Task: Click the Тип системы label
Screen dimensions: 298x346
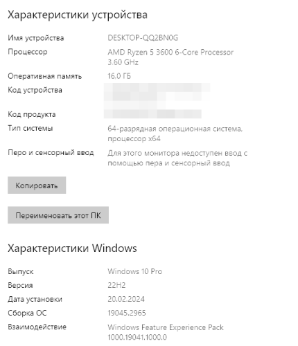Action: coord(30,128)
